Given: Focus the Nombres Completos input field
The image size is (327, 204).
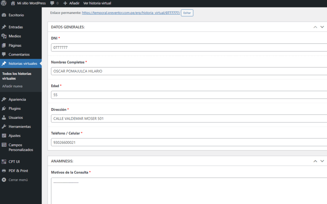Looking at the screenshot, I should coord(189,71).
